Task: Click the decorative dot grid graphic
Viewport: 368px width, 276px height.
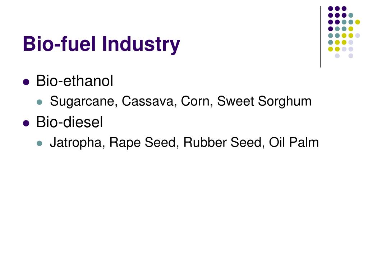Action: 344,32
